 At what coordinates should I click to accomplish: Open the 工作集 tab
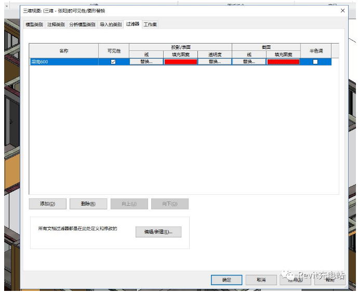click(150, 24)
